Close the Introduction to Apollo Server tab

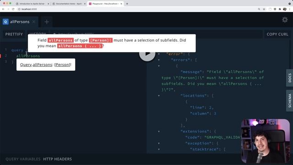pos(48,4)
